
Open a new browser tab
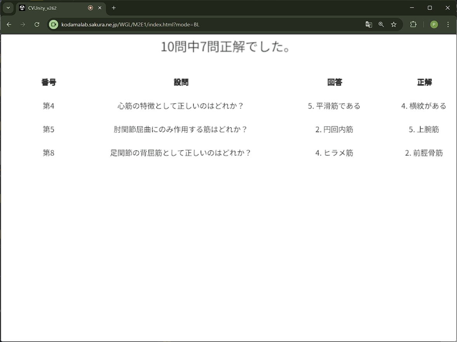pos(114,8)
